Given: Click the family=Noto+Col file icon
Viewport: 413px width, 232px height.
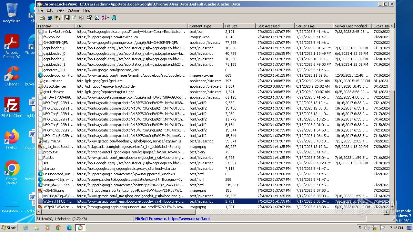Looking at the screenshot, I should pyautogui.click(x=40, y=32).
